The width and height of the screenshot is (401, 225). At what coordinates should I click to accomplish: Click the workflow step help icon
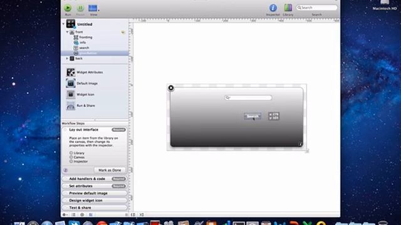point(65,170)
